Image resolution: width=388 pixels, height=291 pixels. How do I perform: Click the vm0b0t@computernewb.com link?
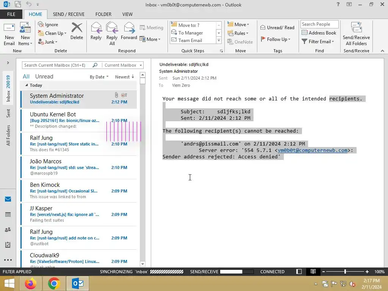click(x=313, y=150)
